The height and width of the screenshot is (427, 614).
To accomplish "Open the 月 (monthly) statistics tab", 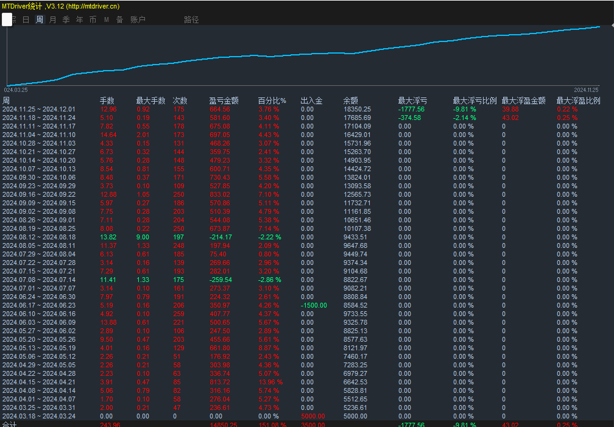I will click(x=53, y=19).
